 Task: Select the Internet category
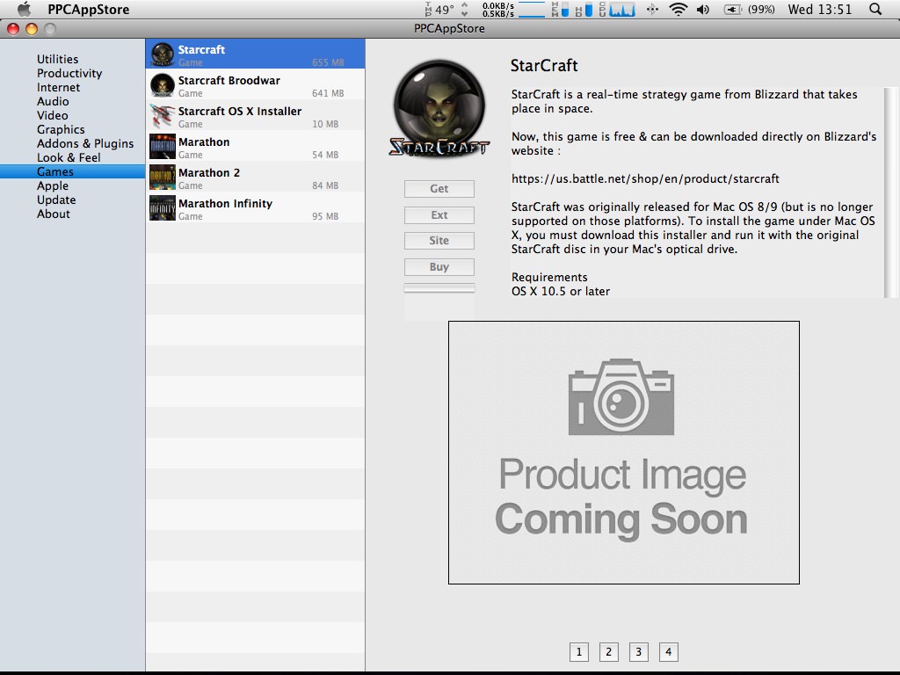59,87
